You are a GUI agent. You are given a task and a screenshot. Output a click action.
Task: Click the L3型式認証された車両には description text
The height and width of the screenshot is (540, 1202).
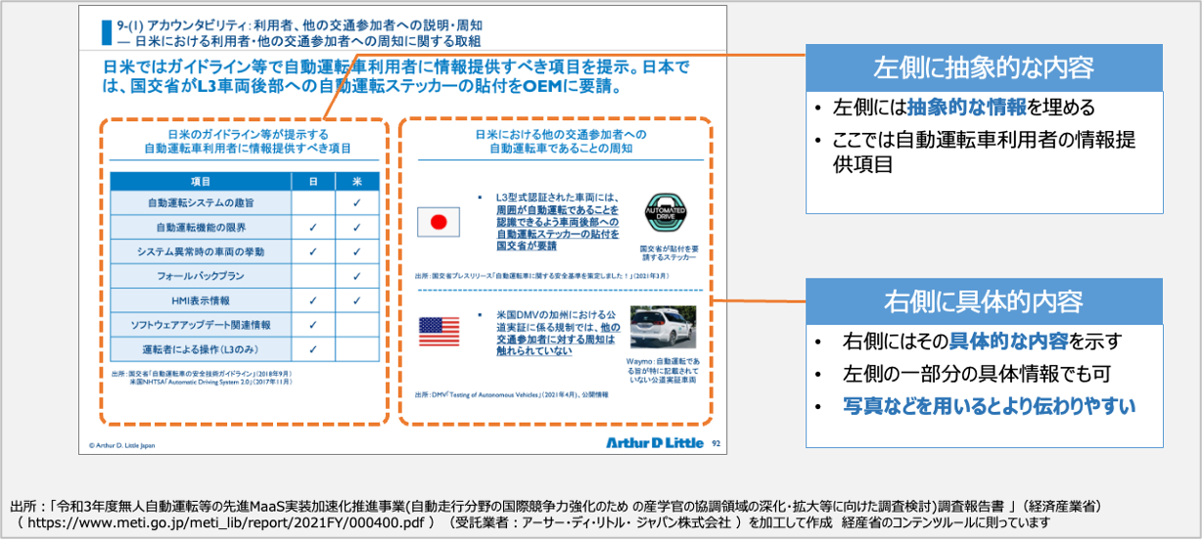tap(557, 222)
